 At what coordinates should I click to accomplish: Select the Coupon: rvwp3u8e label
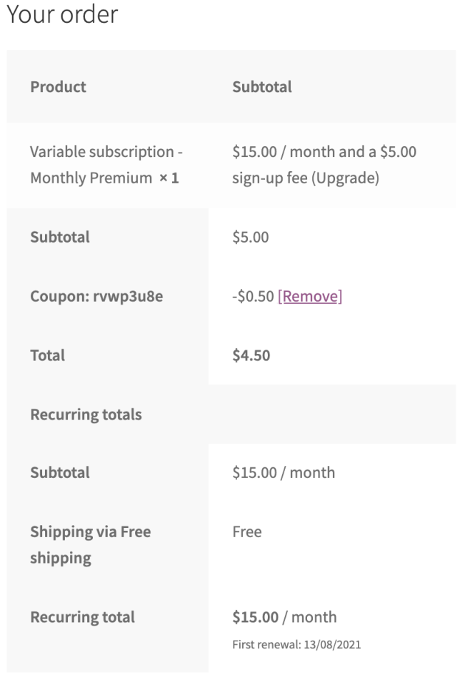point(96,296)
